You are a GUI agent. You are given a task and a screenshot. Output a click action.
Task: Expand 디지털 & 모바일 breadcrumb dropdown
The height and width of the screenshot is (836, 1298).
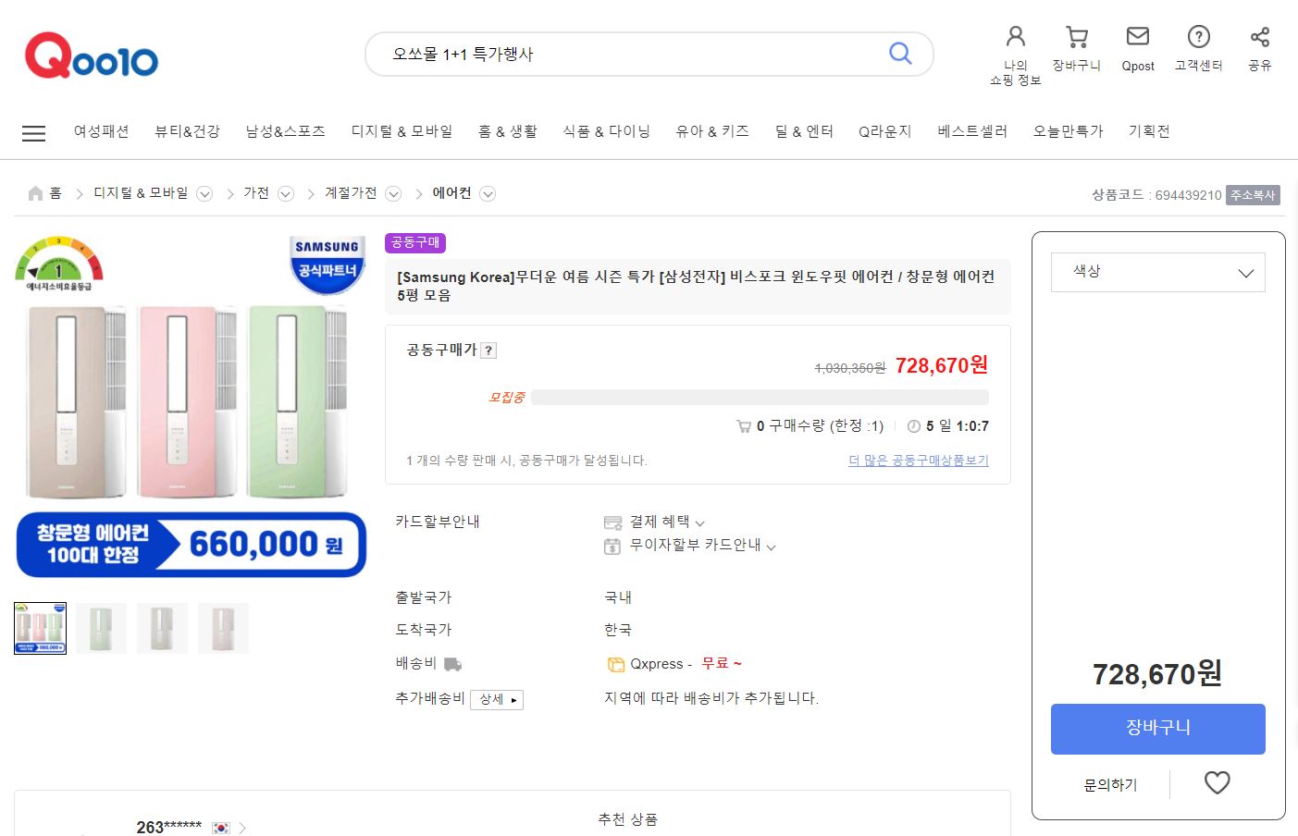(204, 193)
